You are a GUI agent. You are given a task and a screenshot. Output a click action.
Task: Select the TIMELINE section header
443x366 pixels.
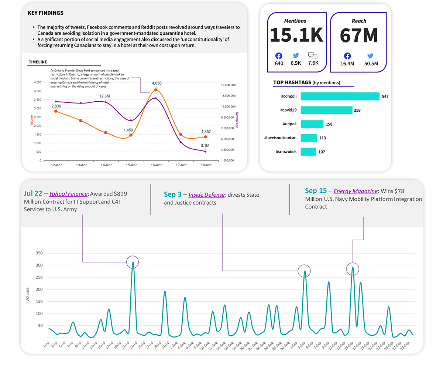[x=37, y=62]
